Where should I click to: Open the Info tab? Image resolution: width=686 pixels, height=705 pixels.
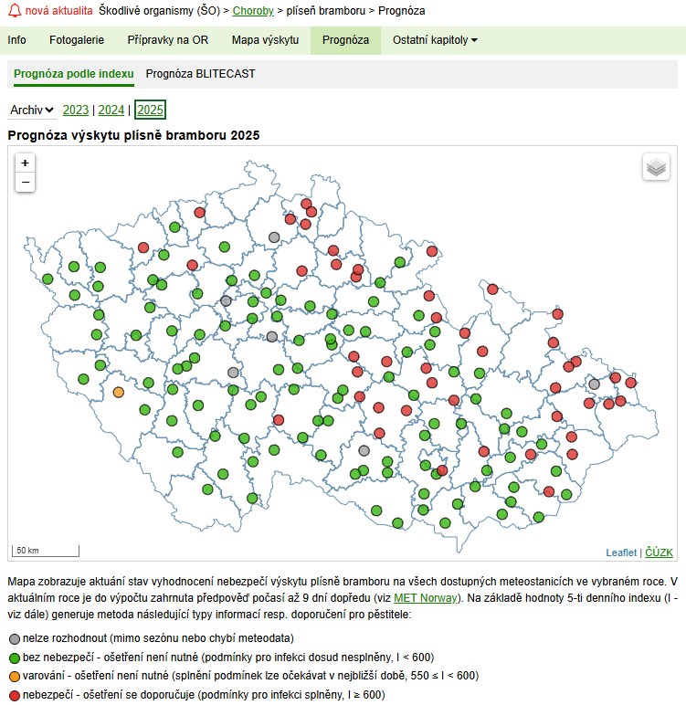click(16, 40)
